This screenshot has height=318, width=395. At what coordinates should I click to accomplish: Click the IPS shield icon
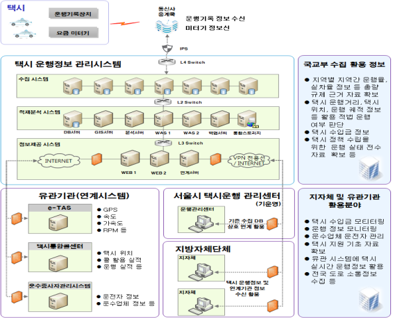(x=167, y=48)
